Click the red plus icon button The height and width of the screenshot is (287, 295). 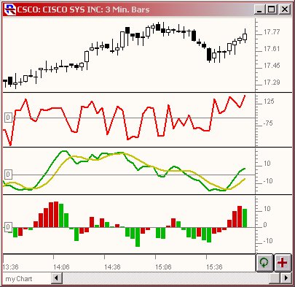coord(283,263)
